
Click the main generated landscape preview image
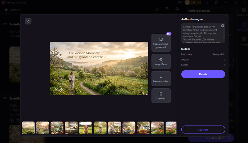pyautogui.click(x=99, y=68)
